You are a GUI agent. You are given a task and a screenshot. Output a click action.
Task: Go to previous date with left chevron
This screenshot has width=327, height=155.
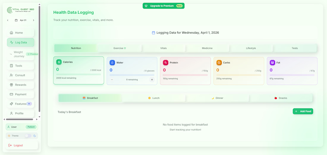(8, 20)
